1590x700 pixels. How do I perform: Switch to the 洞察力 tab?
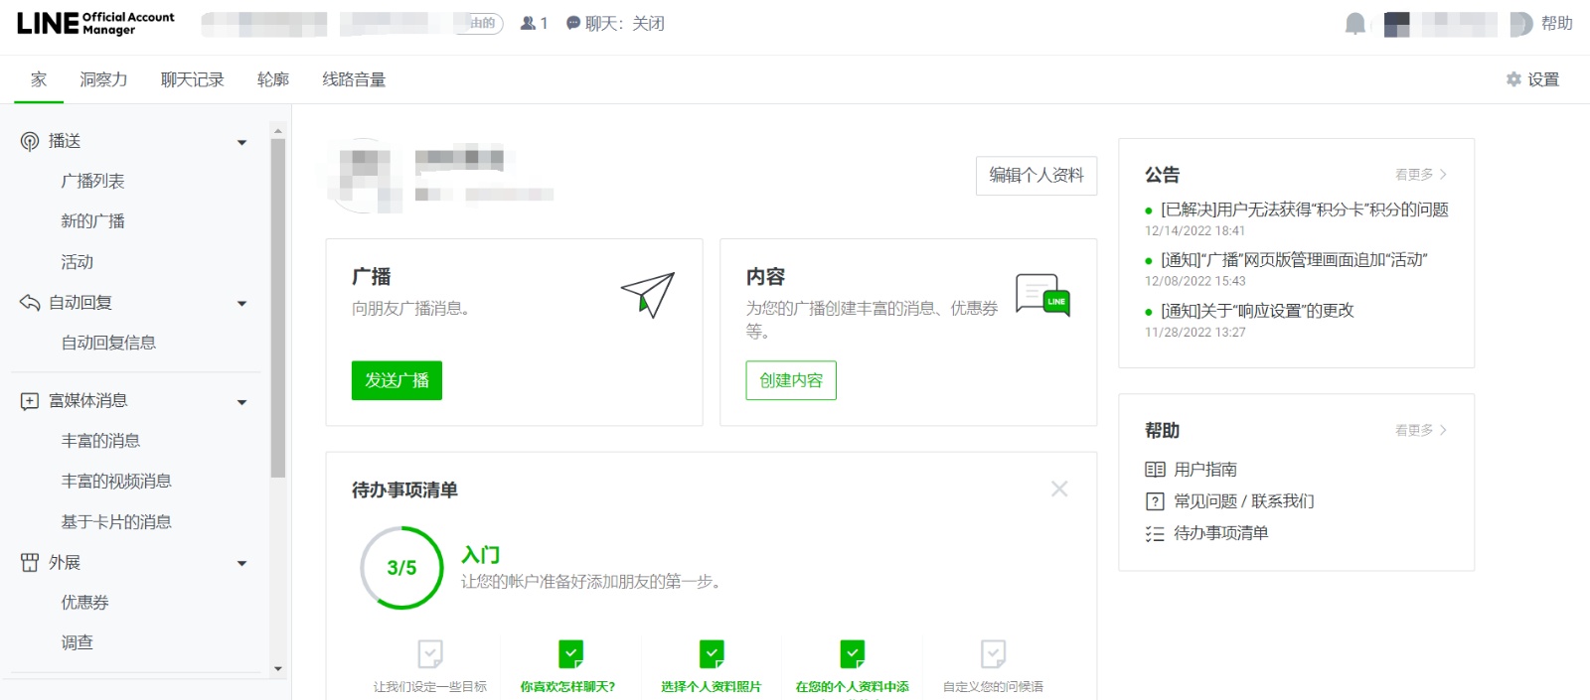coord(103,79)
